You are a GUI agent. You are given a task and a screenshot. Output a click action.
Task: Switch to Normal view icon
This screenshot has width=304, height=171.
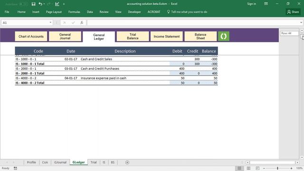coord(239,168)
